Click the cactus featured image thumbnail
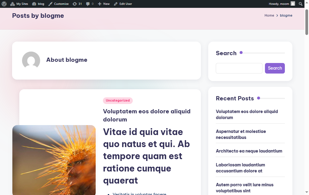This screenshot has width=309, height=195. pyautogui.click(x=54, y=160)
